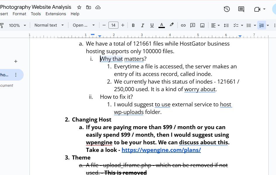This screenshot has height=175, width=276.
Task: Open the comments history icon
Action: click(x=241, y=9)
